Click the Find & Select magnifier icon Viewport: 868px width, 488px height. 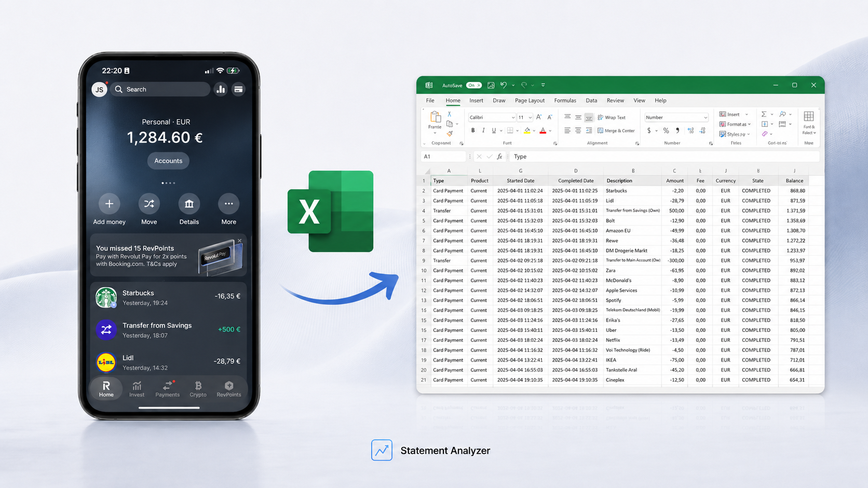[782, 114]
